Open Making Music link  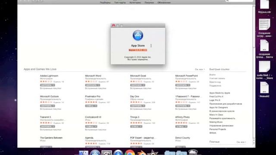[216, 122]
